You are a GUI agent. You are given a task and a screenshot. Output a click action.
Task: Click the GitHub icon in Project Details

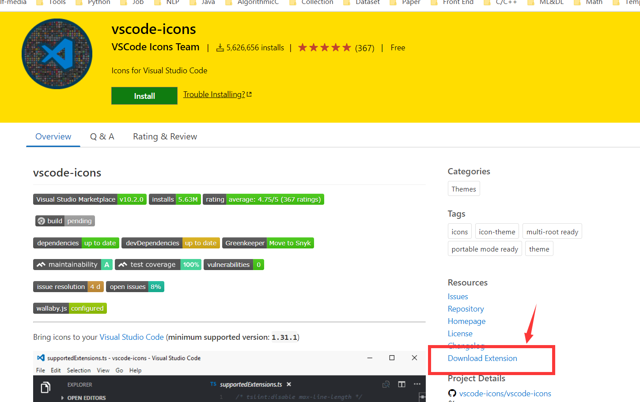click(x=452, y=393)
